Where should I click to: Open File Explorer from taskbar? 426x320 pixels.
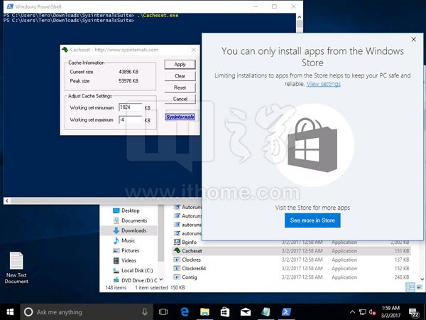(x=204, y=312)
